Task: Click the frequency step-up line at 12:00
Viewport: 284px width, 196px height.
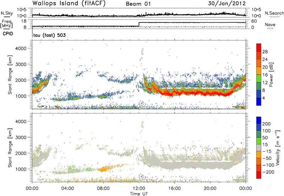Action: [139, 24]
